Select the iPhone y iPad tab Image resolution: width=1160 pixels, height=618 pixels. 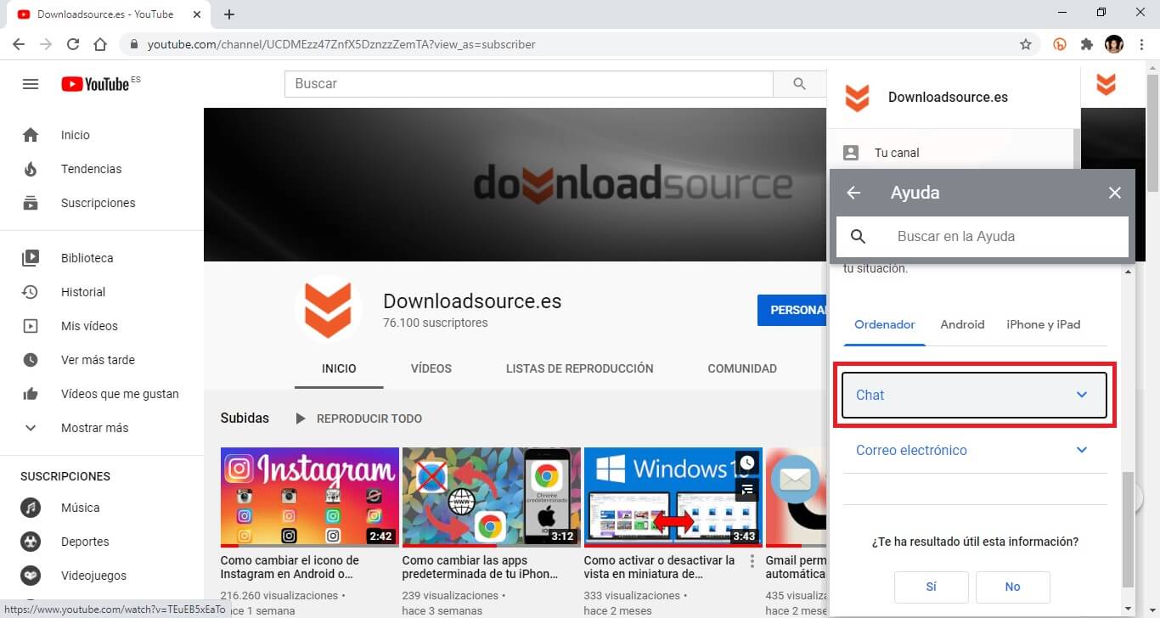click(1044, 324)
